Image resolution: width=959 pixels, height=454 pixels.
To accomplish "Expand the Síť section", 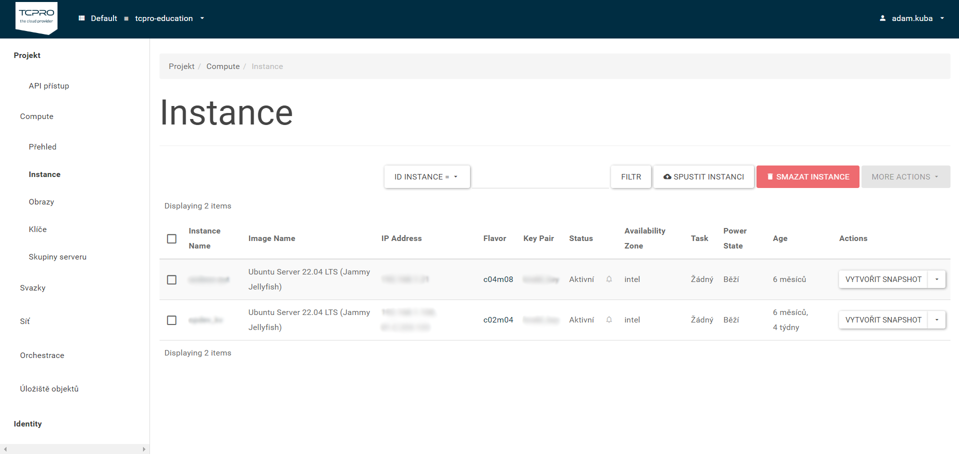I will [25, 321].
